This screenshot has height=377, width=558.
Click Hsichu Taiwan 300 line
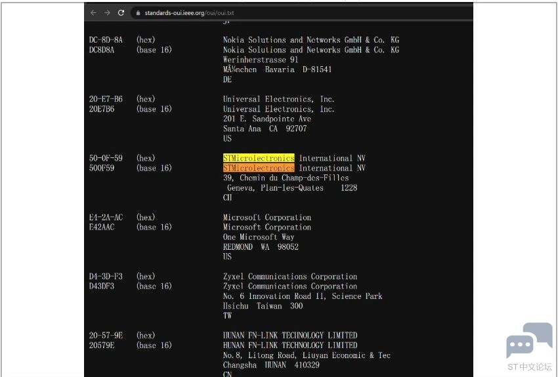(263, 306)
